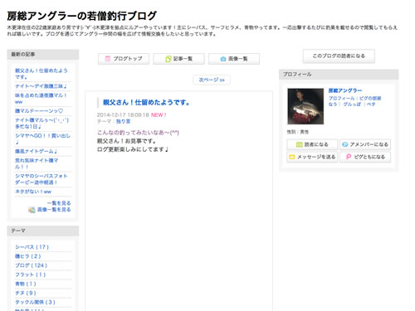Click the 一覧を見る link in the sidebar
This screenshot has height=311, width=415.
point(59,203)
